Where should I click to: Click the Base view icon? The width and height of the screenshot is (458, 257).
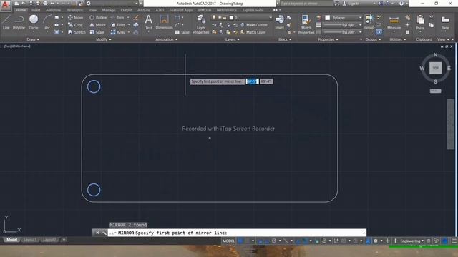coord(445,22)
